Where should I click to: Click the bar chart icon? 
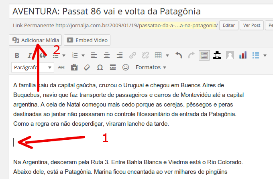tap(243, 55)
